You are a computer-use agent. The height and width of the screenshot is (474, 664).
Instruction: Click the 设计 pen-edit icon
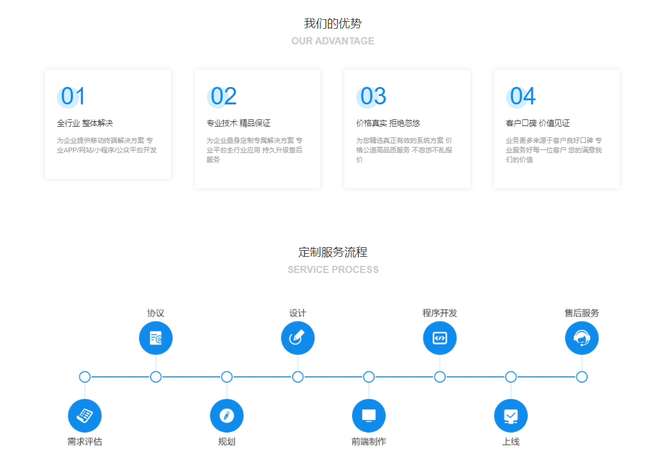pos(298,338)
